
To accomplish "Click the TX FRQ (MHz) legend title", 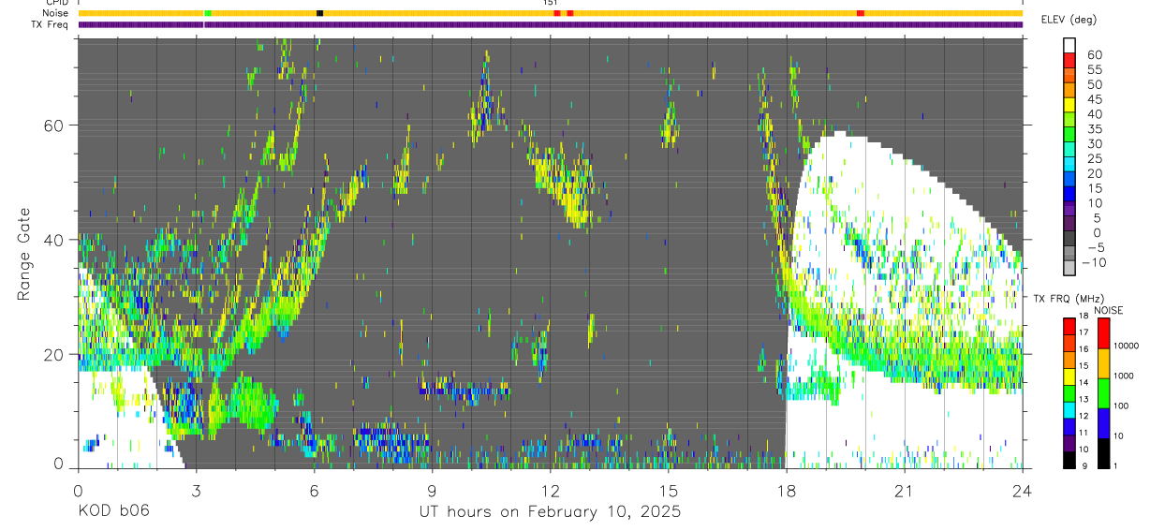I will coord(1069,298).
